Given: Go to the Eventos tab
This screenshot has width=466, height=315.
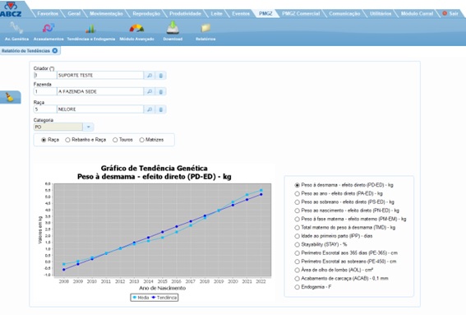Looking at the screenshot, I should point(241,13).
